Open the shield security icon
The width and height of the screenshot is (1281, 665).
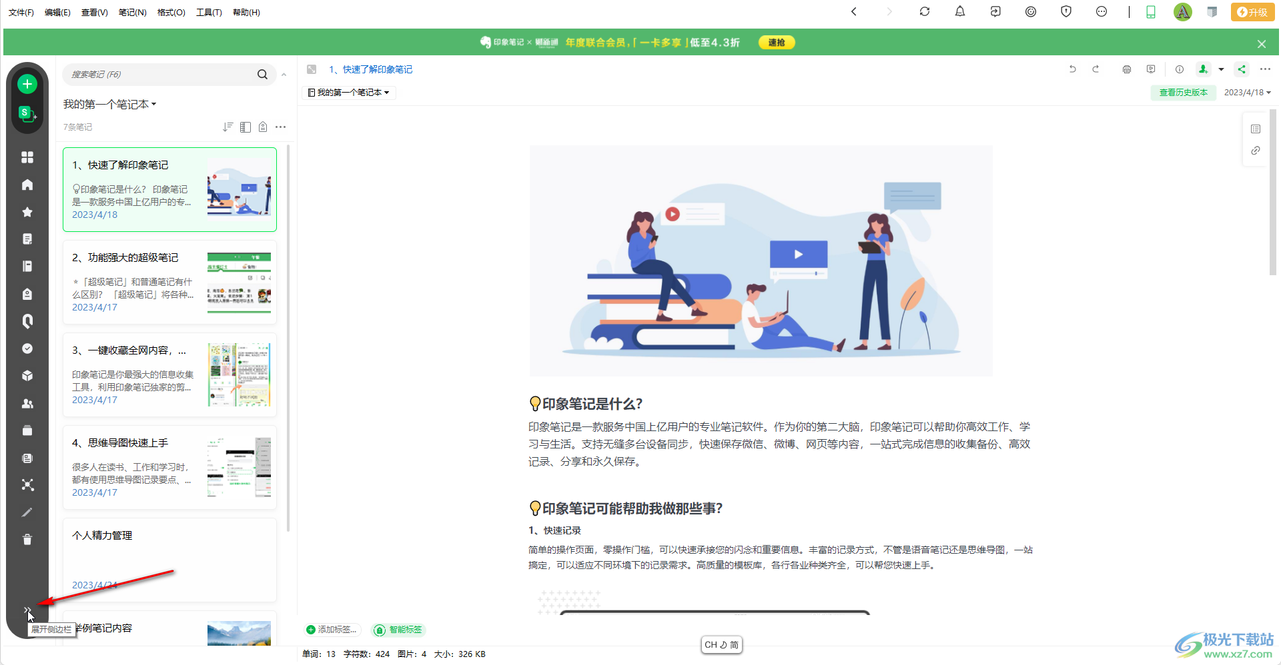tap(1066, 11)
